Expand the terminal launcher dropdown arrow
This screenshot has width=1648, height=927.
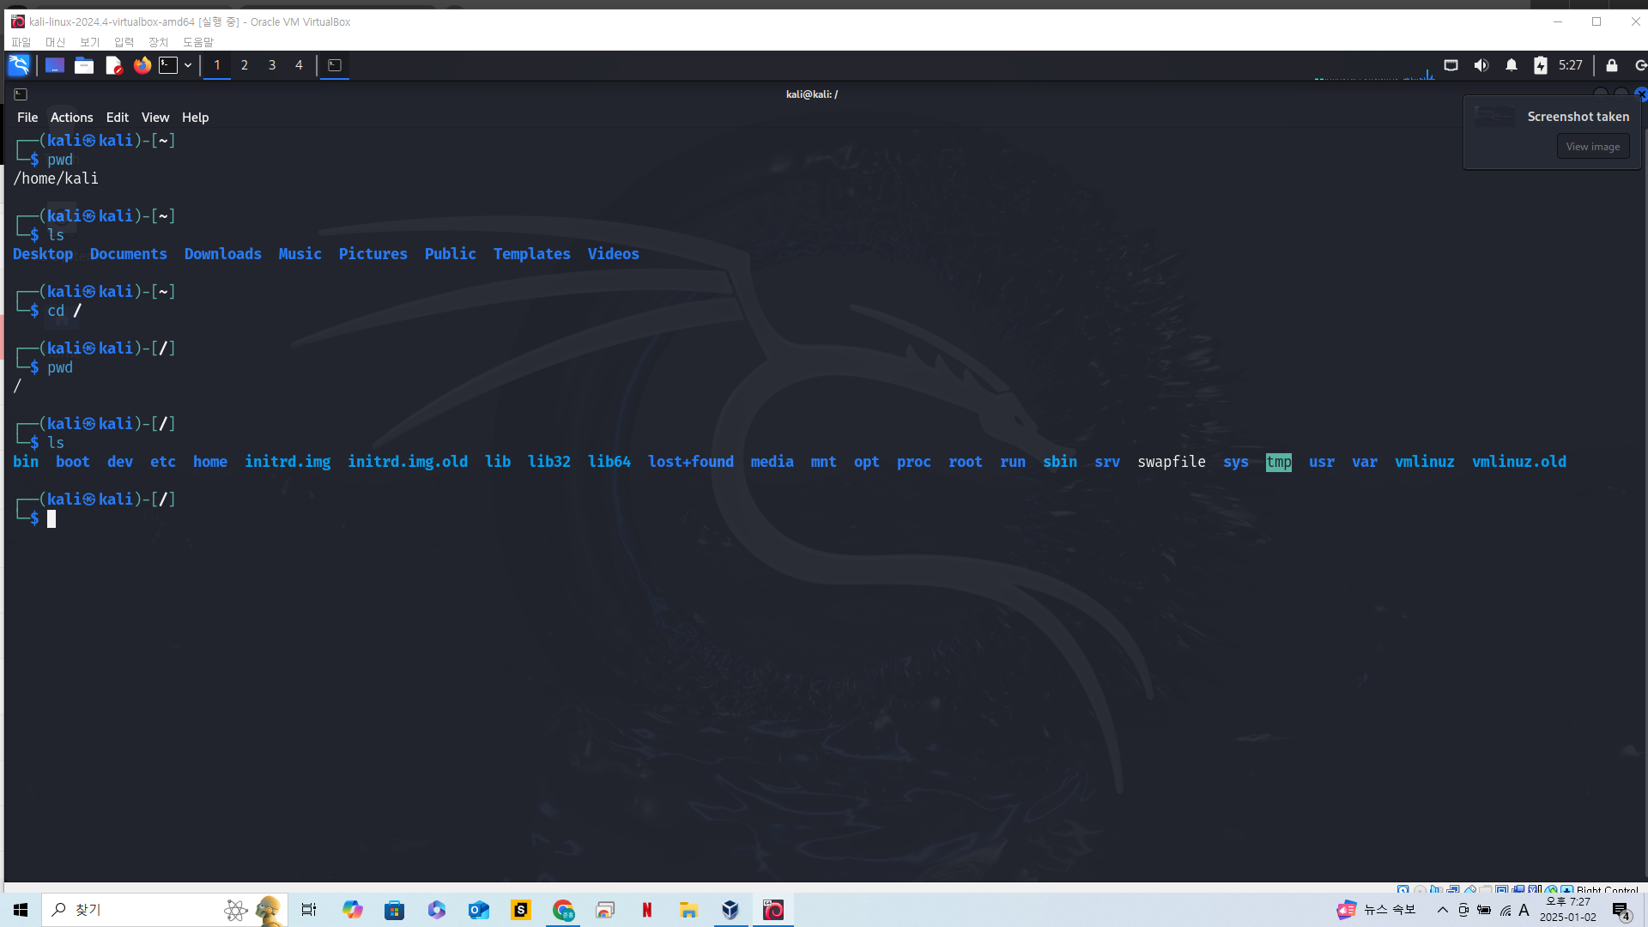(188, 65)
